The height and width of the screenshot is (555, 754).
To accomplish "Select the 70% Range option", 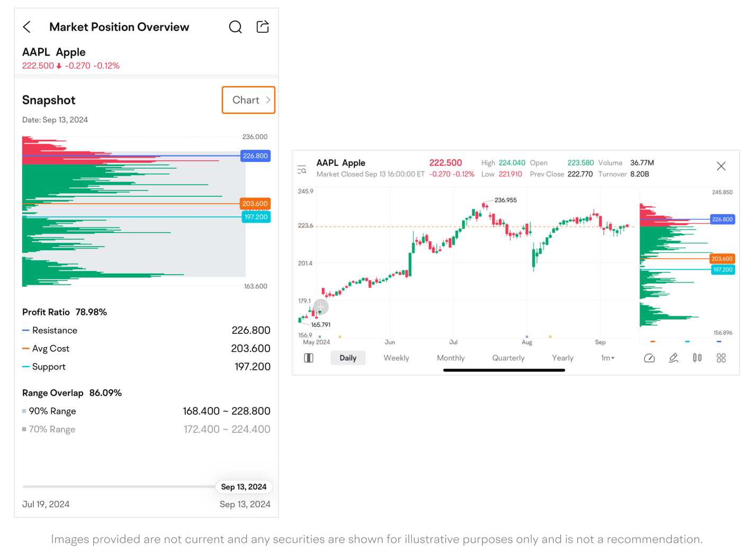I will 52,430.
